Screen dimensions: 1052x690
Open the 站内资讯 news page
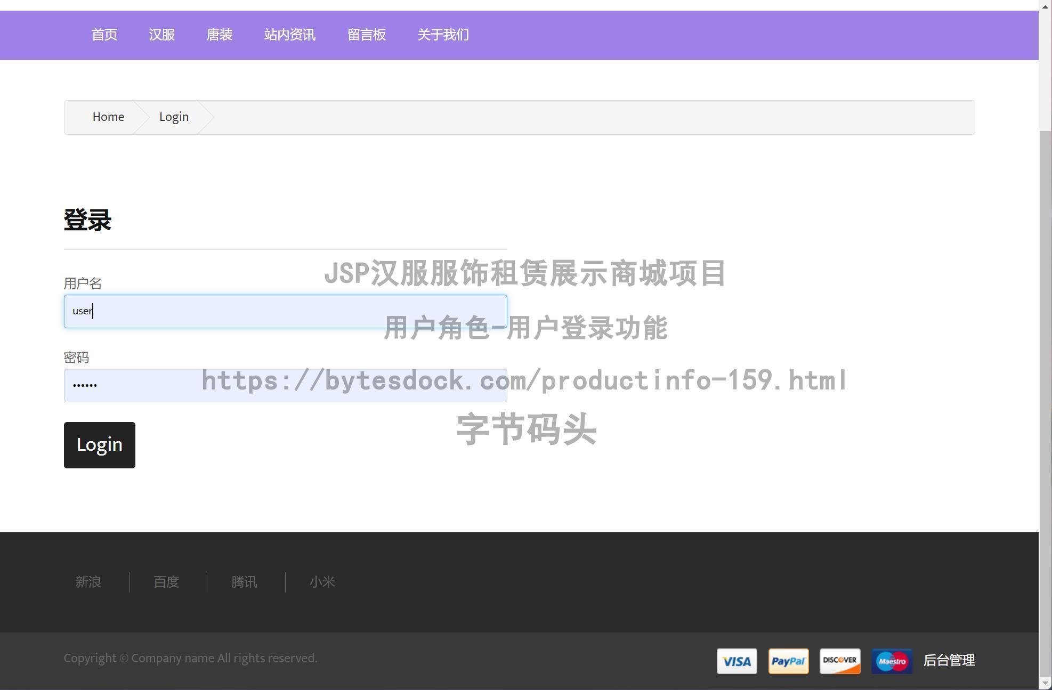pyautogui.click(x=289, y=35)
